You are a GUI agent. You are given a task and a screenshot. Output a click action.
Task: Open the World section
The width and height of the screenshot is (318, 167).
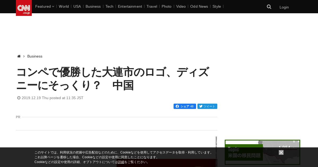click(x=64, y=6)
